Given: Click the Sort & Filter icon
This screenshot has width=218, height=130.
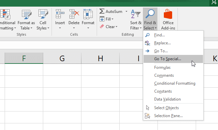Looking at the screenshot, I should (x=136, y=14).
